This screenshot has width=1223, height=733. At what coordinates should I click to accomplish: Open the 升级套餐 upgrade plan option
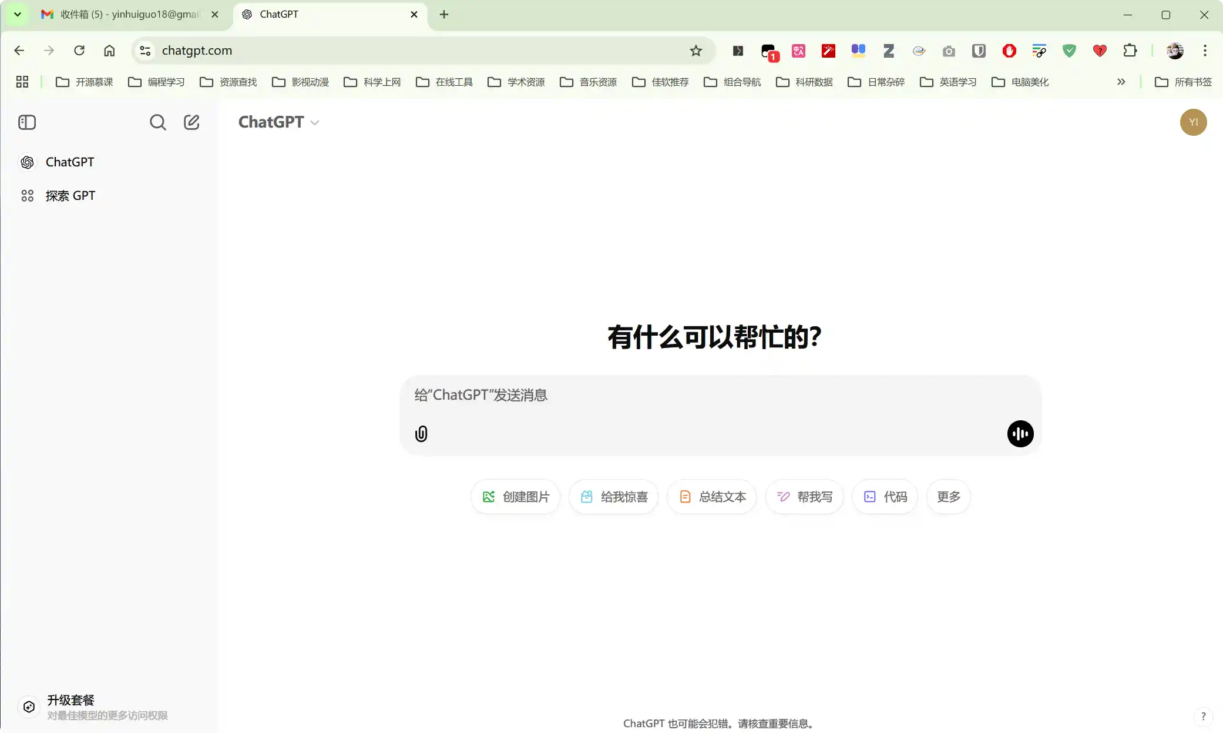(x=109, y=707)
